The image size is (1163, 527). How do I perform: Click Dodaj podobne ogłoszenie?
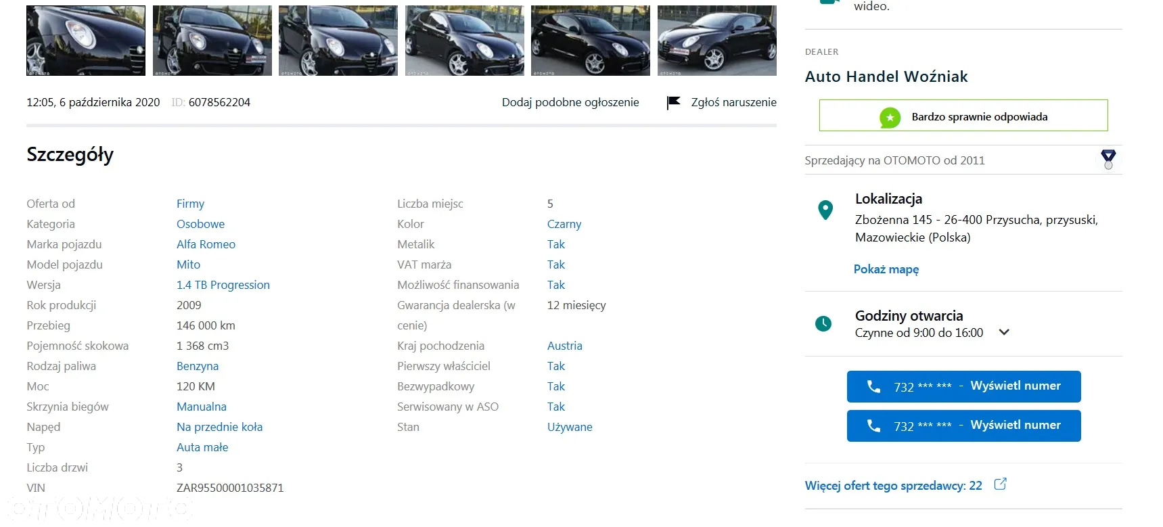tap(570, 102)
